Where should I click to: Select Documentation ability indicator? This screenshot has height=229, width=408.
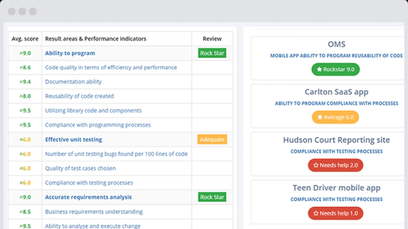(73, 82)
